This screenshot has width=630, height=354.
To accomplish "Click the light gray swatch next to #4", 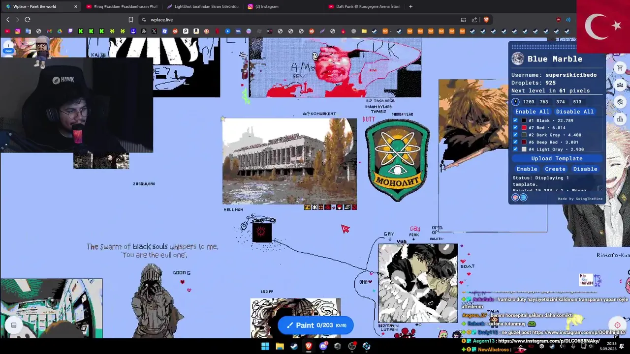I will [x=524, y=149].
